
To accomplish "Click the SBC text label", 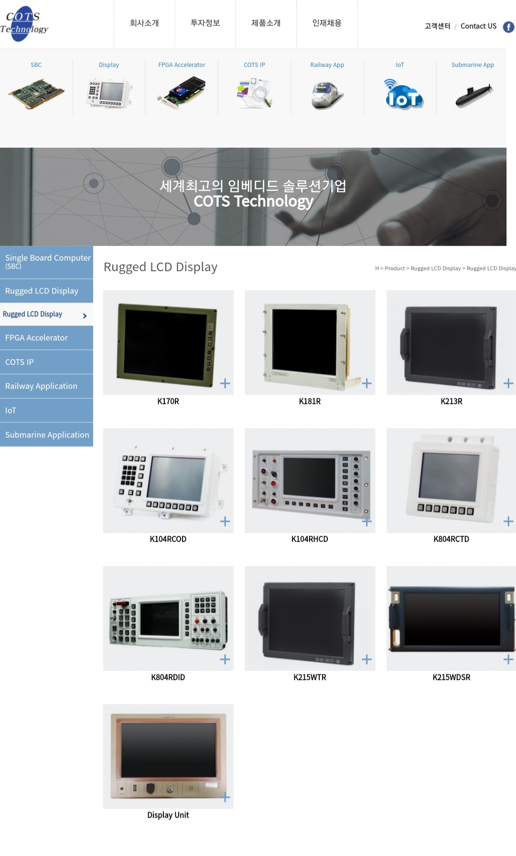I will point(36,65).
